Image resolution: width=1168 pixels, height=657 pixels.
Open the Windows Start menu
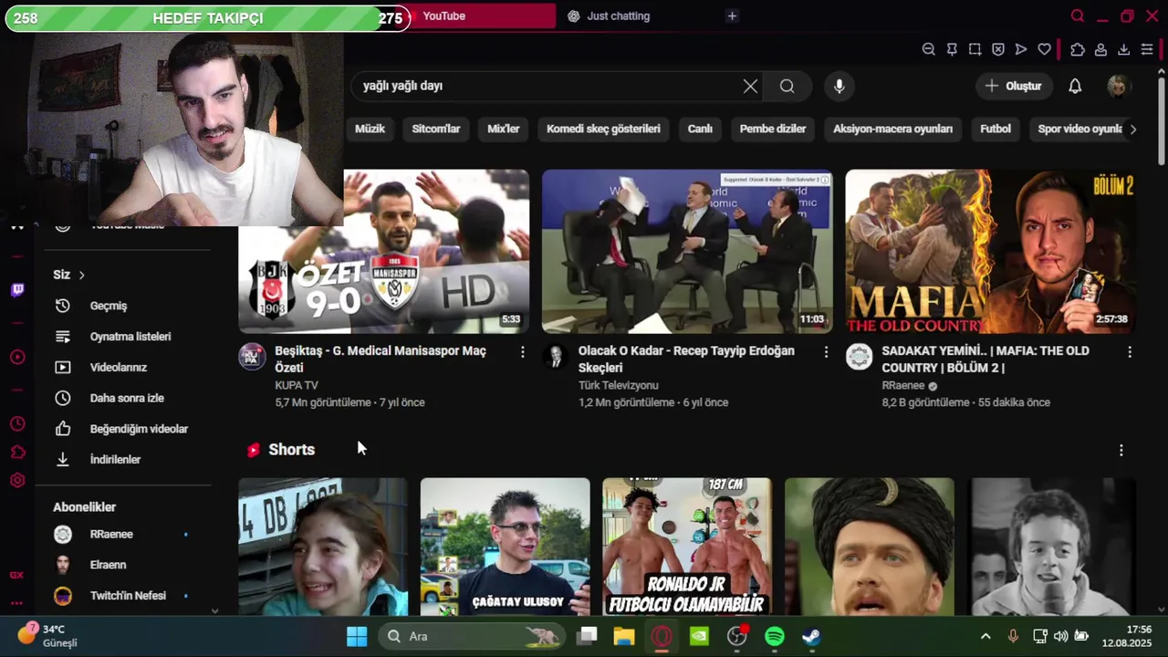point(357,636)
